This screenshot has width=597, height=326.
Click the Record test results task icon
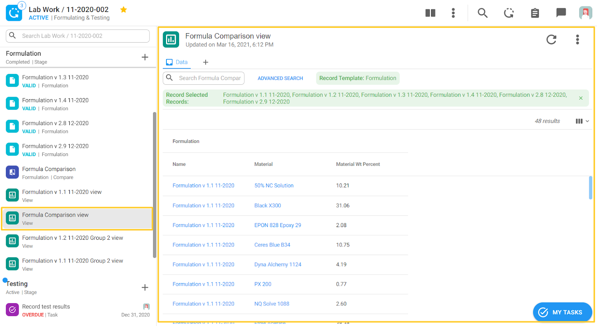[x=12, y=310]
